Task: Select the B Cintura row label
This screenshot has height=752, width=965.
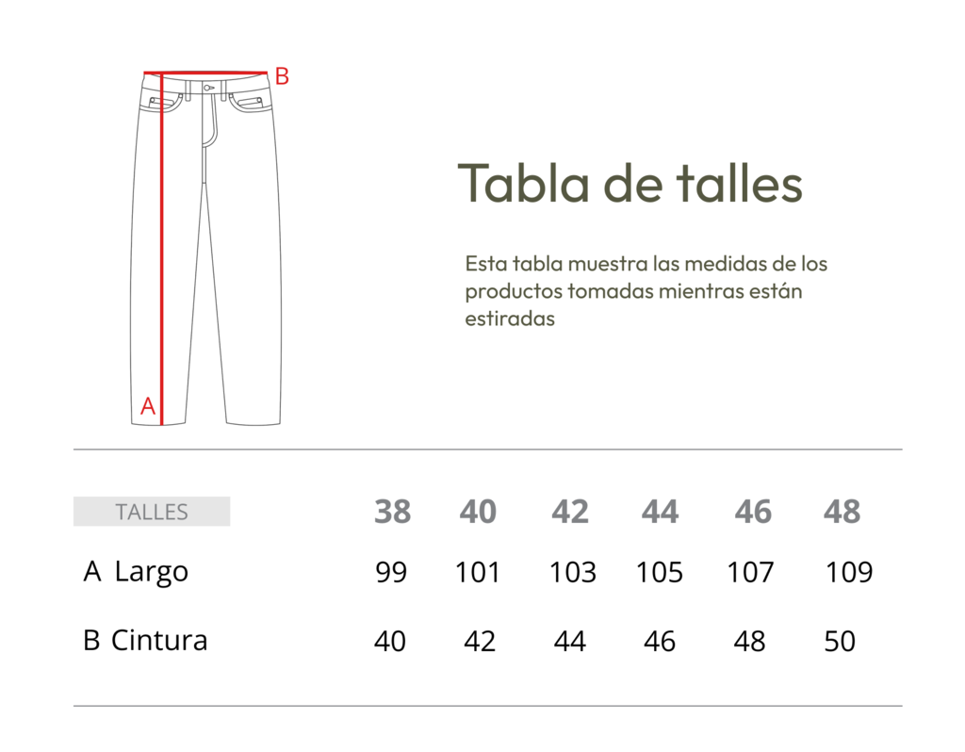Action: pyautogui.click(x=145, y=640)
